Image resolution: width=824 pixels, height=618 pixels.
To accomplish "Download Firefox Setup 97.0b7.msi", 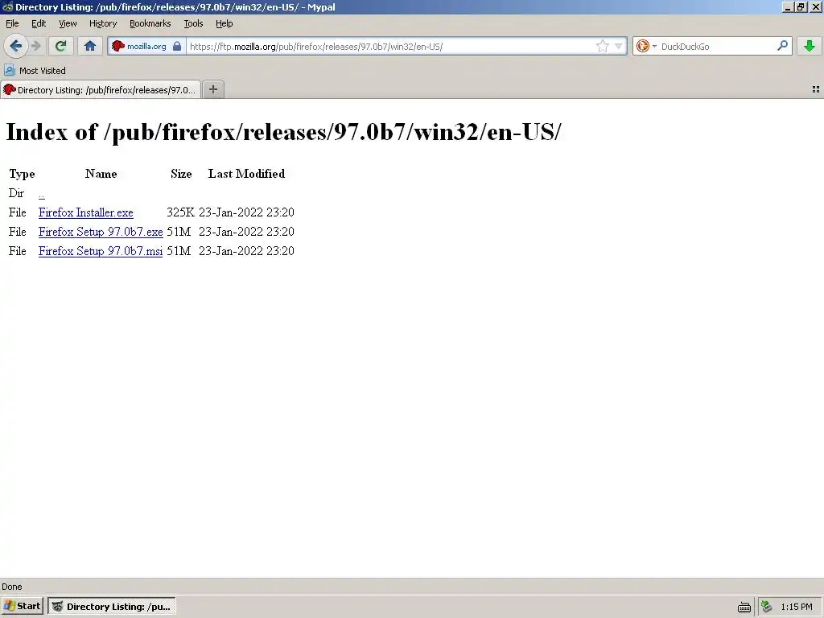I will (x=101, y=251).
